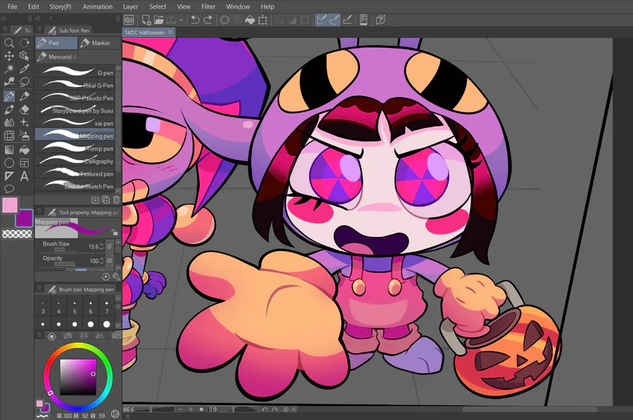Choose the Textured pen sub tool
This screenshot has width=633, height=420.
tap(75, 174)
